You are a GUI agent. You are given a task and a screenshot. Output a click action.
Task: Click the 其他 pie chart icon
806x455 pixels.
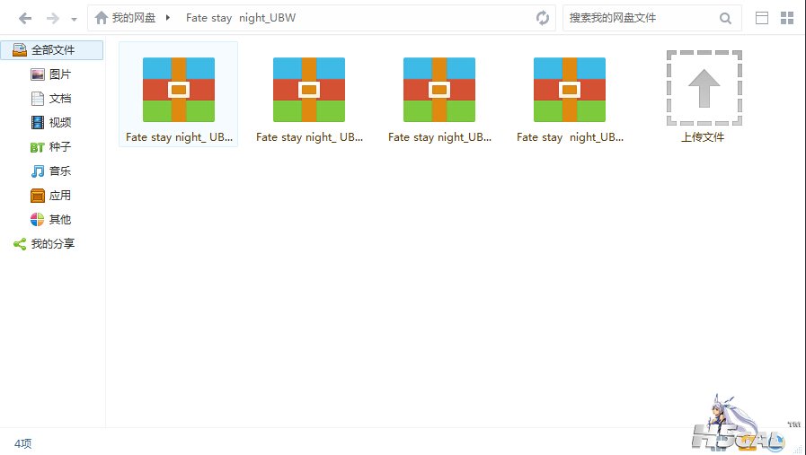(x=38, y=220)
